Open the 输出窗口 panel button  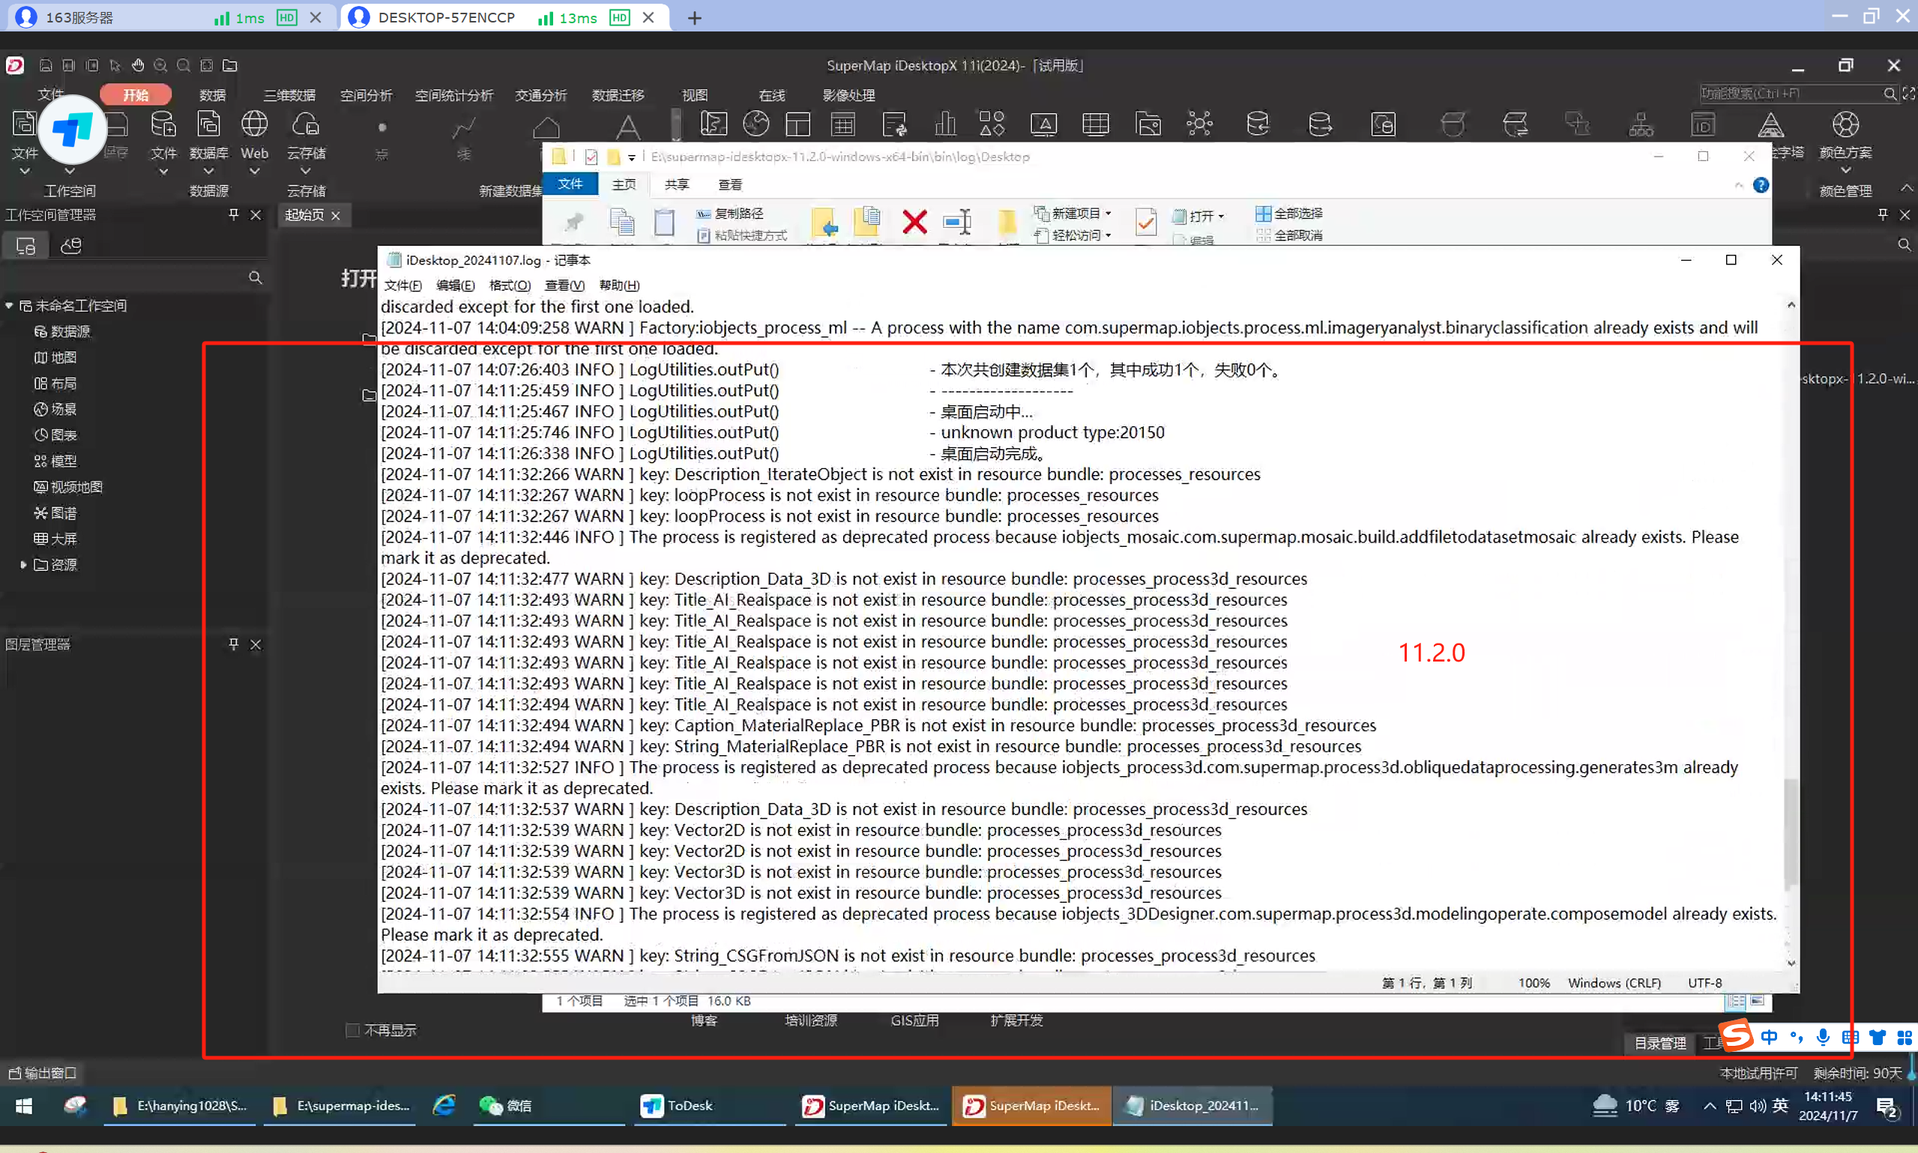coord(43,1073)
